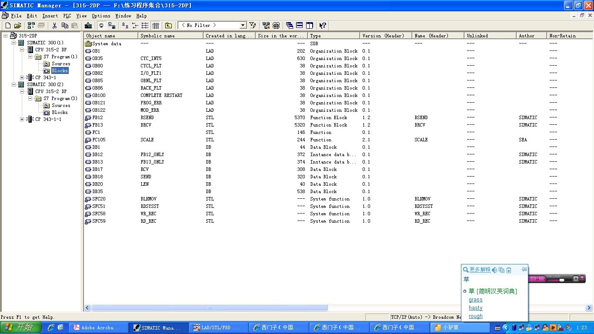Click the Download to PLC icon
The width and height of the screenshot is (594, 334).
pyautogui.click(x=88, y=26)
